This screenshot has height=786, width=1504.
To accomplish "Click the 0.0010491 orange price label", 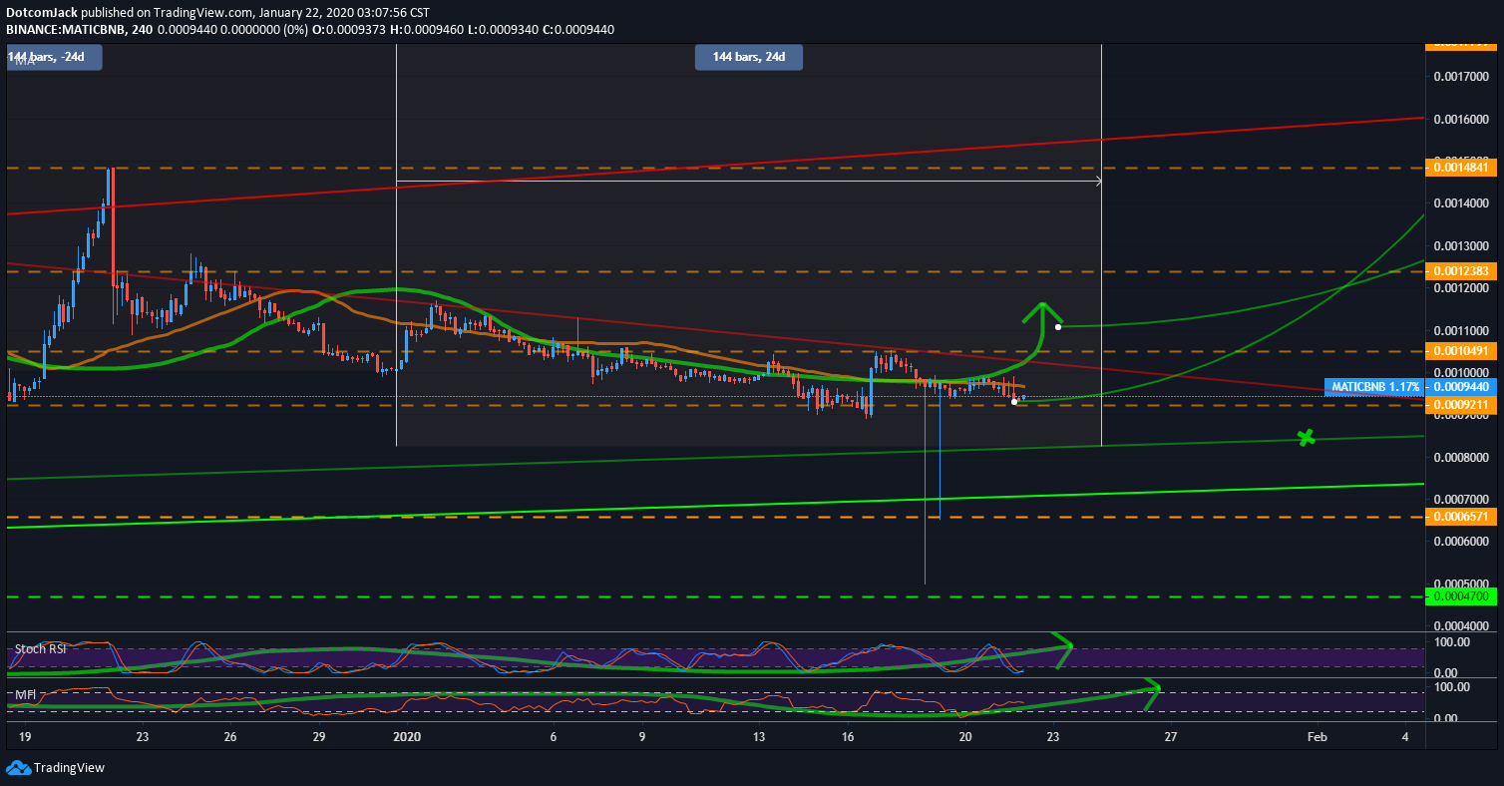I will (x=1461, y=351).
